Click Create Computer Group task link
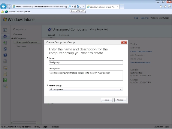Image resolution: width=172 pixels, height=129 pixels. [141, 51]
